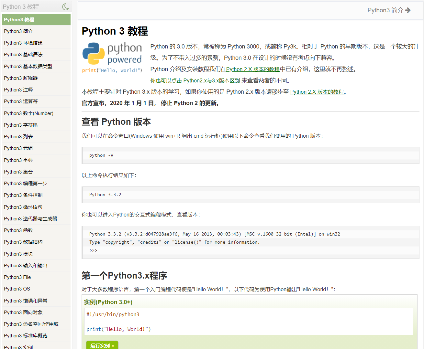
Task: Open Python3 编程第一步 chapter
Action: (36, 184)
